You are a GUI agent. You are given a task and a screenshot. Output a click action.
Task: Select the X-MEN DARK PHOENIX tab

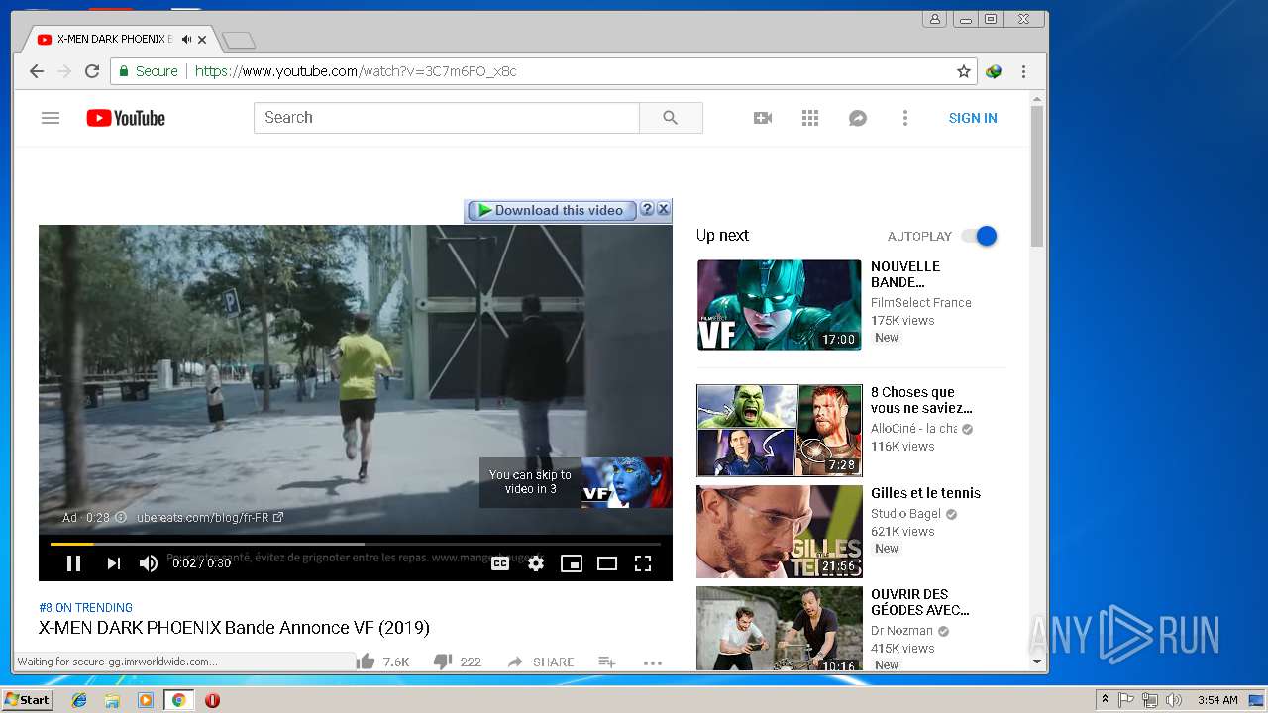click(114, 40)
